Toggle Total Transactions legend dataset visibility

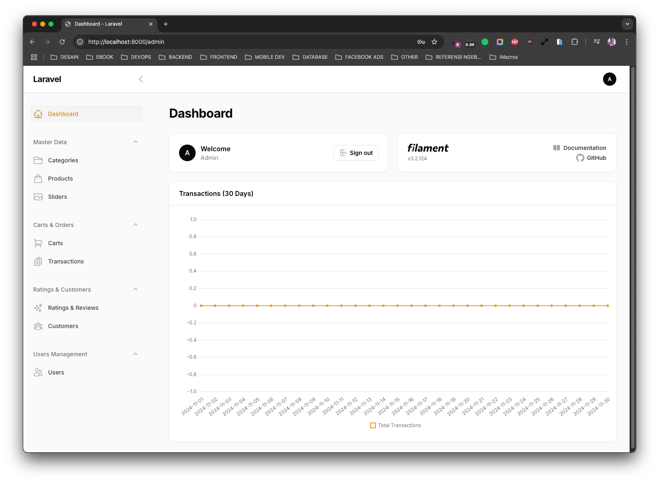(395, 425)
